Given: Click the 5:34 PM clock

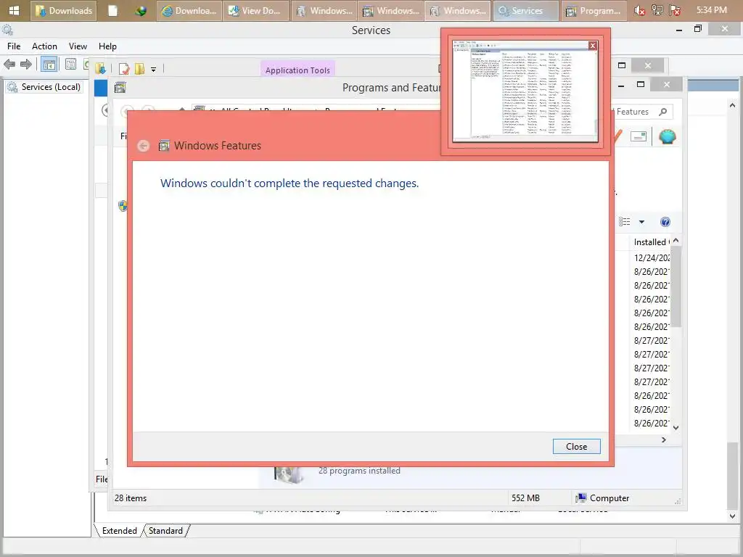Looking at the screenshot, I should (x=711, y=10).
